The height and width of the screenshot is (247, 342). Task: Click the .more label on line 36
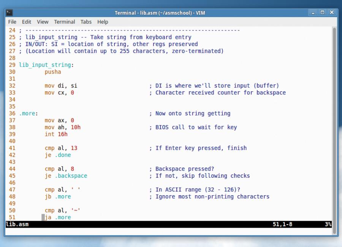click(28, 113)
